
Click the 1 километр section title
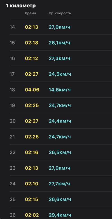coord(21,6)
